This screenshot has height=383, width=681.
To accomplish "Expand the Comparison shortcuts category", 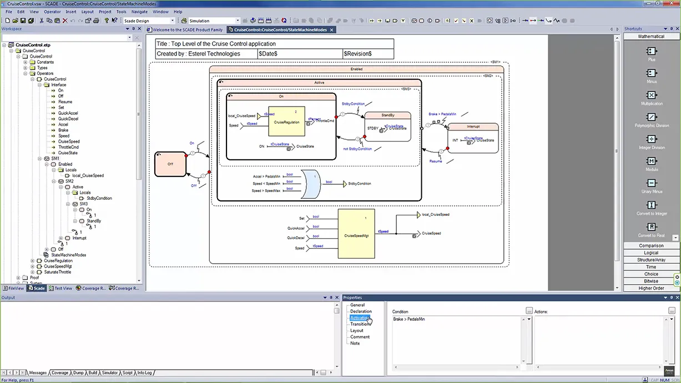I will (x=650, y=245).
